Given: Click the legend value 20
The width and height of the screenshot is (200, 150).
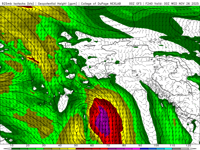Looking at the screenshot, I should [28, 145].
